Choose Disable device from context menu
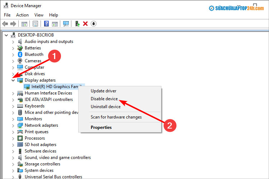Viewport: 269px width, 179px height. 104,99
